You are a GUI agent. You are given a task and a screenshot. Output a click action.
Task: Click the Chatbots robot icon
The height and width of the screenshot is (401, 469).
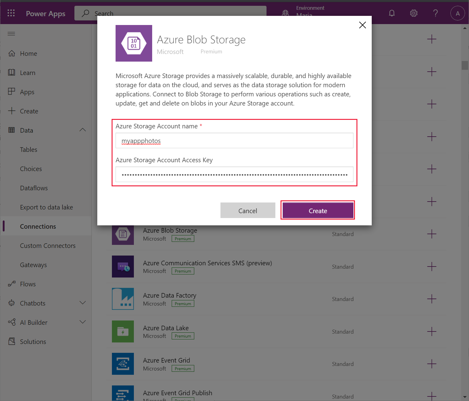pos(12,303)
